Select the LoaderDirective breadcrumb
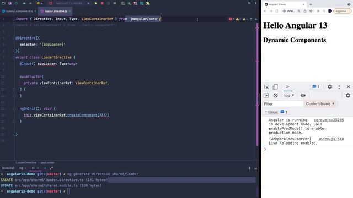This screenshot has width=353, height=198. point(26,163)
